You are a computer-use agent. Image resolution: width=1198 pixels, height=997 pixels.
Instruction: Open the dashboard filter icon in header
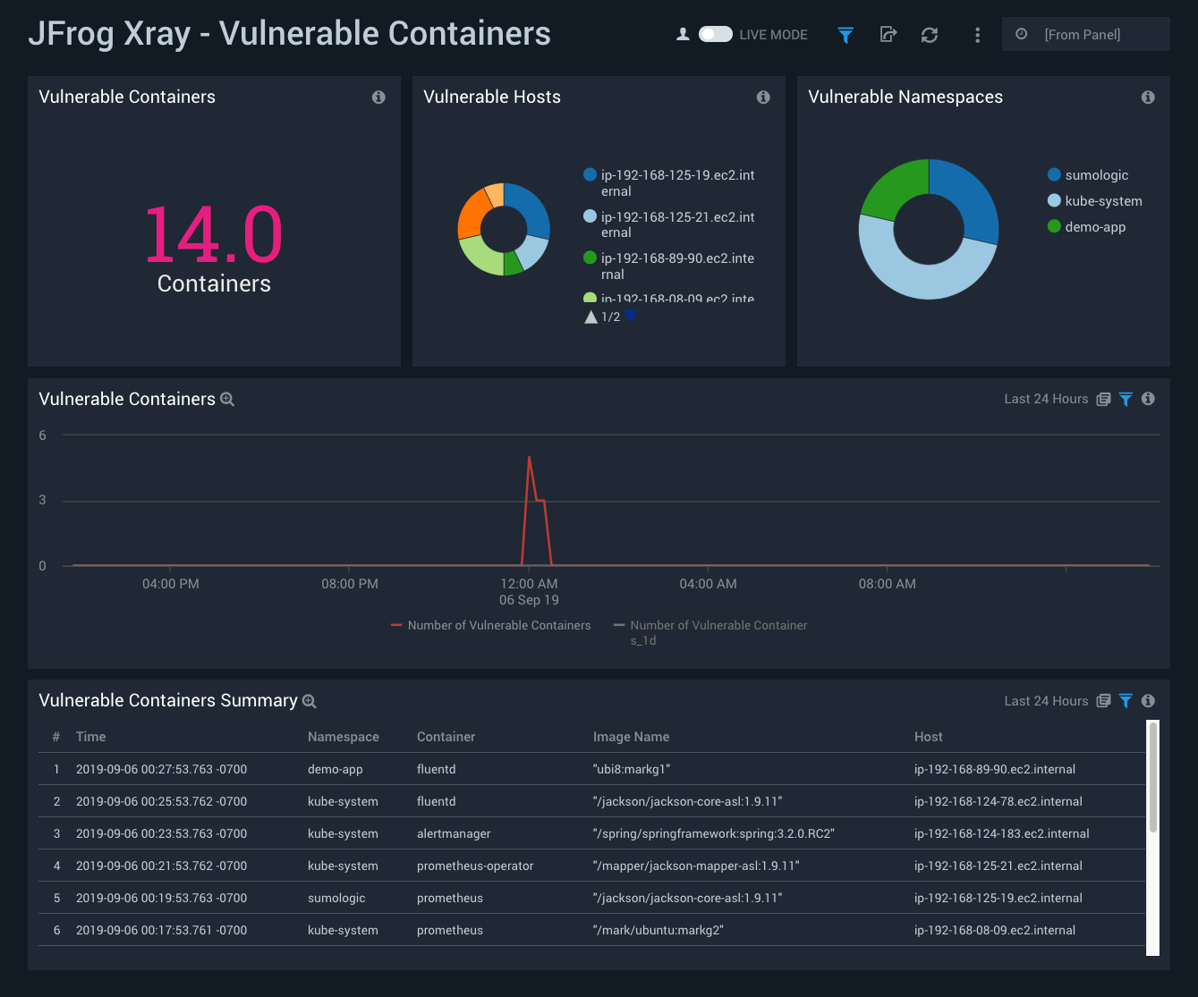tap(845, 35)
